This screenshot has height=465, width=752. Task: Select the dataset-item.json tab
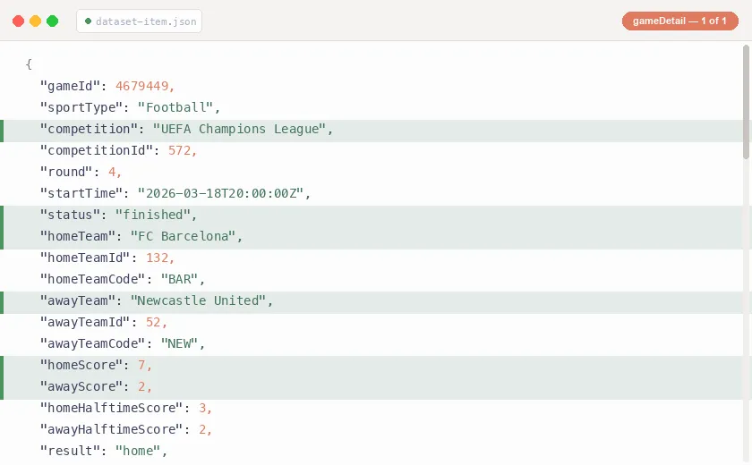[x=140, y=21]
